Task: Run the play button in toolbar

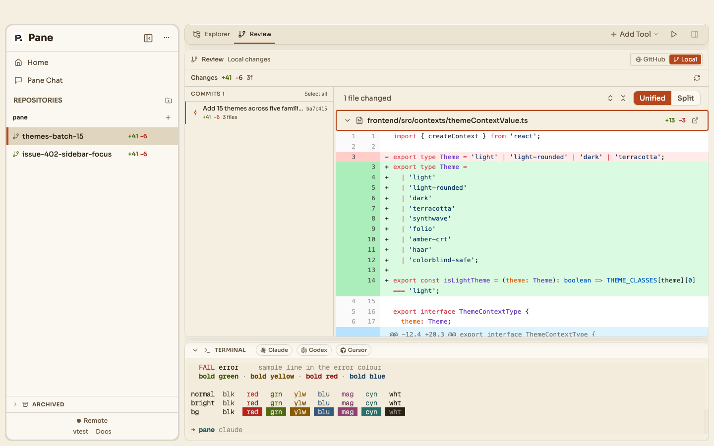Action: coord(674,34)
